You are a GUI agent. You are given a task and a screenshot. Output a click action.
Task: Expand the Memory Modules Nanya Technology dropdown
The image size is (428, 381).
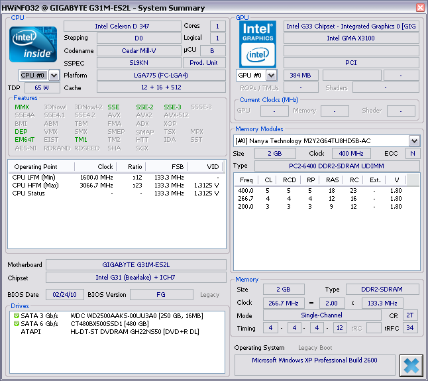click(414, 141)
